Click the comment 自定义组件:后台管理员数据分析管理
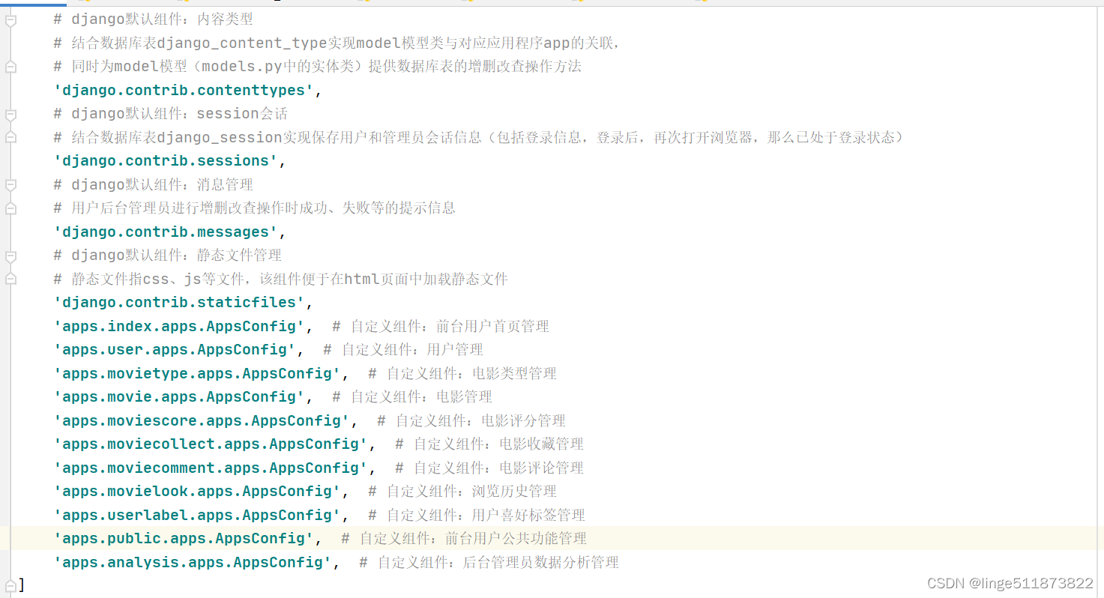This screenshot has width=1104, height=598. [x=489, y=563]
